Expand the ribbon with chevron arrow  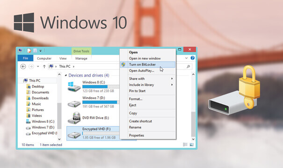point(187,58)
